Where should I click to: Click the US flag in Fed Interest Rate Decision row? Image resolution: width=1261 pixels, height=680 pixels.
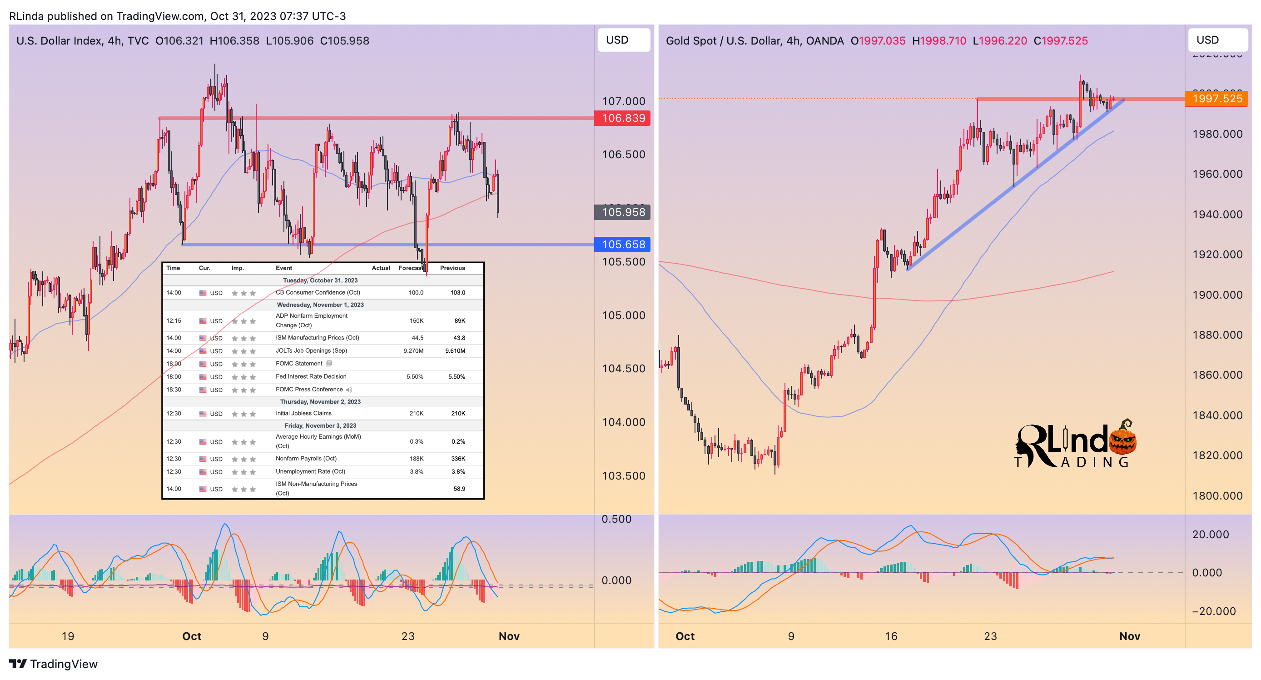tap(203, 377)
